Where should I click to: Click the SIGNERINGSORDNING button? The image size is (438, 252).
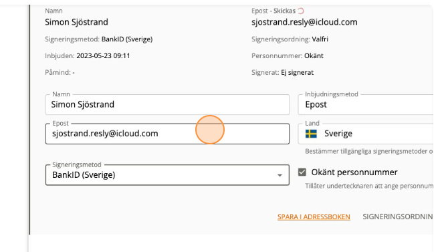pyautogui.click(x=398, y=217)
